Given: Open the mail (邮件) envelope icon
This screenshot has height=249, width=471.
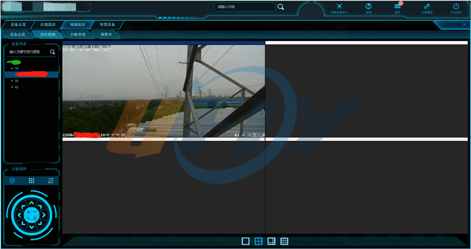Looking at the screenshot, I should [x=398, y=7].
